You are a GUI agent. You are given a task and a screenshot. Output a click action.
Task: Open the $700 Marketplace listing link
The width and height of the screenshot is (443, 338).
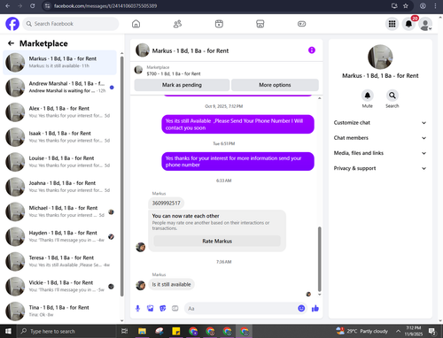(x=174, y=73)
